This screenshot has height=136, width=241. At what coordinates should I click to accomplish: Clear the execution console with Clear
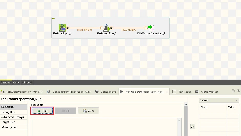coord(88,111)
